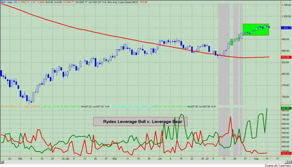Click the right scroll arrow of chart scrollbar
This screenshot has width=292, height=167.
coord(290,162)
